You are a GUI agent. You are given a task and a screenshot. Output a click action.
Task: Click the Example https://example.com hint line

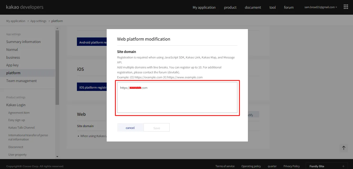click(x=160, y=77)
